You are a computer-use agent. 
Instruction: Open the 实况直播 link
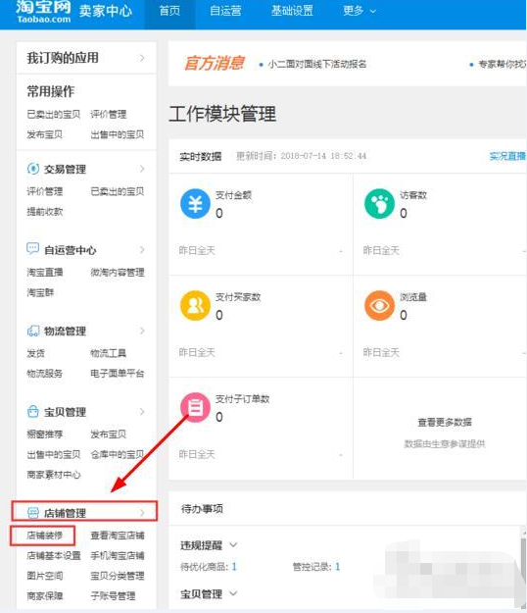coord(507,156)
